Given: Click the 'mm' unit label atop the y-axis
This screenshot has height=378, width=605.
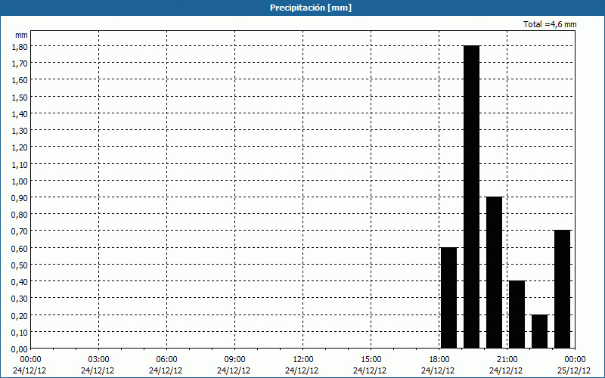Looking at the screenshot, I should [x=21, y=35].
